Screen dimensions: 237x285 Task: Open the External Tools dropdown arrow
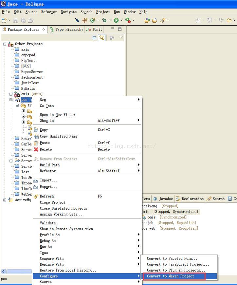pos(133,20)
